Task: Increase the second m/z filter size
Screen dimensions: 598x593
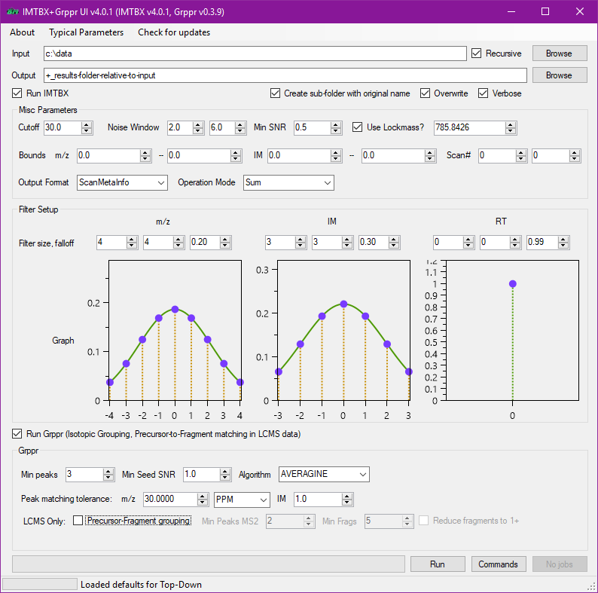Action: point(178,239)
